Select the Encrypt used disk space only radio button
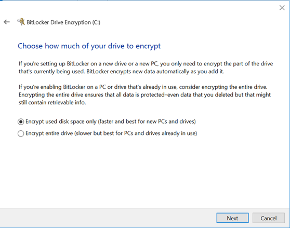Image resolution: width=290 pixels, height=228 pixels. point(21,122)
